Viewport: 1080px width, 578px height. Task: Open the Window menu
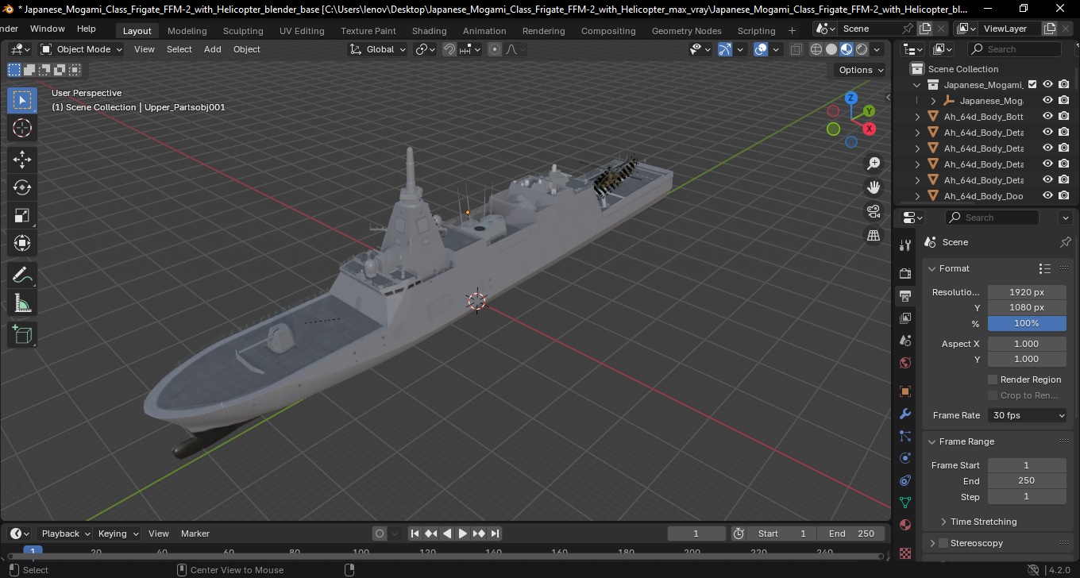pos(48,29)
